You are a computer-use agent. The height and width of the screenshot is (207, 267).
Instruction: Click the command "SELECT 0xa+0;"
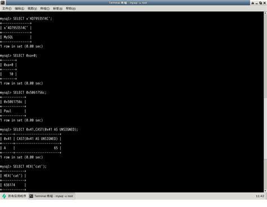point(25,56)
